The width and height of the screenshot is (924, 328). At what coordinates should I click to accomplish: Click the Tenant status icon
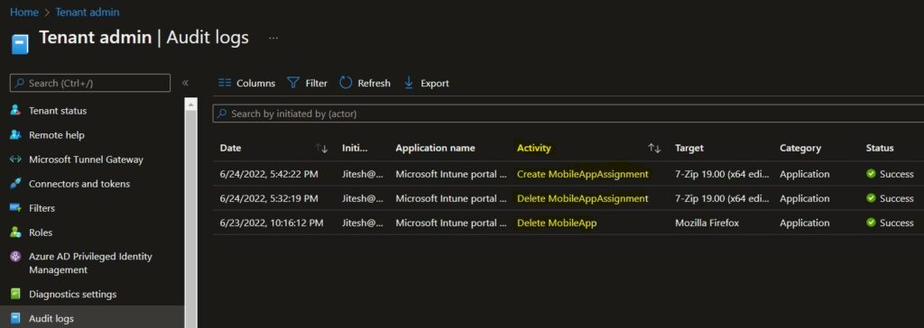[16, 111]
